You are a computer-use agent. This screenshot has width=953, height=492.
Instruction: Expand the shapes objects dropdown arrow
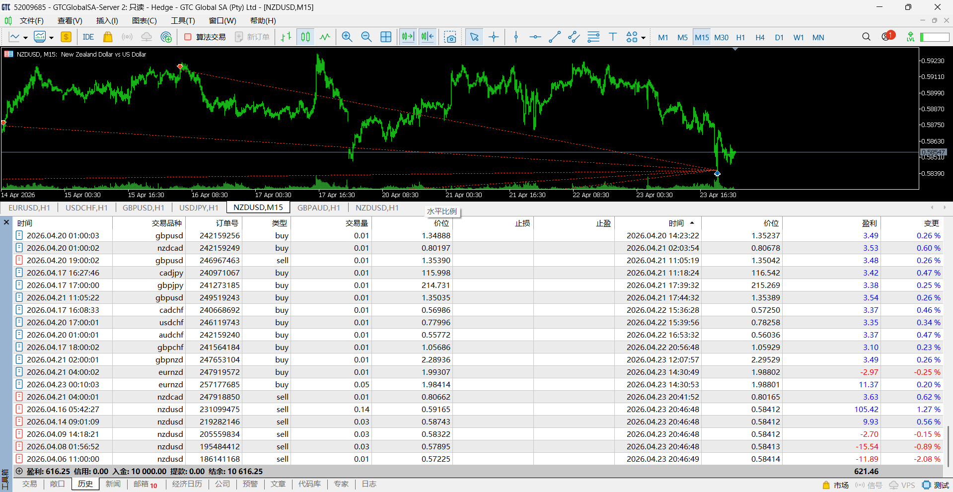click(643, 38)
